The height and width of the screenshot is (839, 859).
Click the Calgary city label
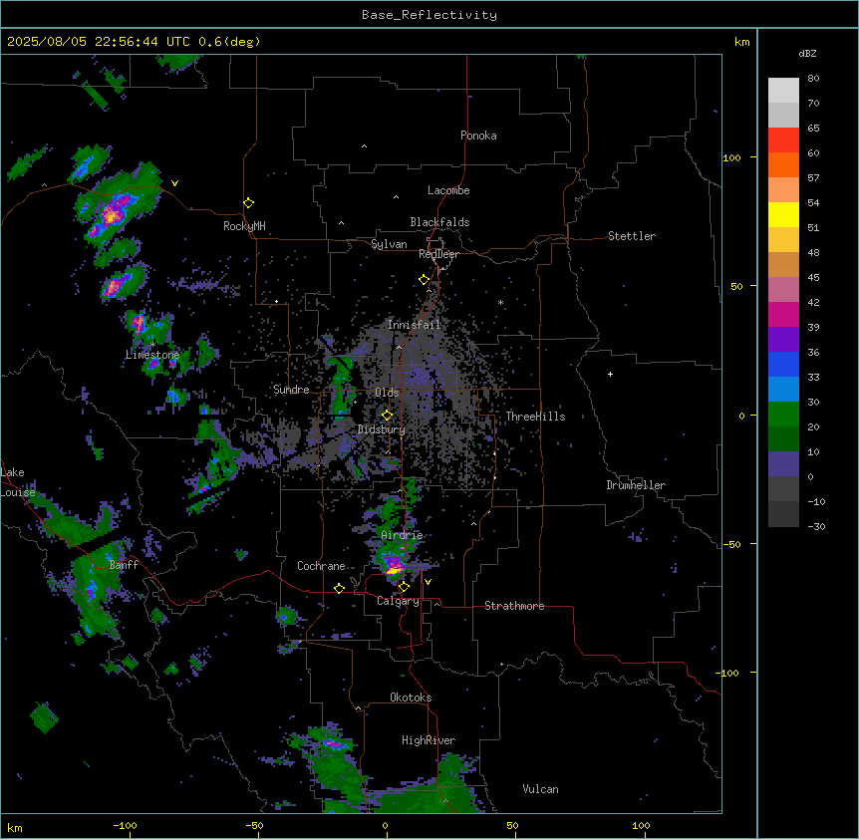399,601
